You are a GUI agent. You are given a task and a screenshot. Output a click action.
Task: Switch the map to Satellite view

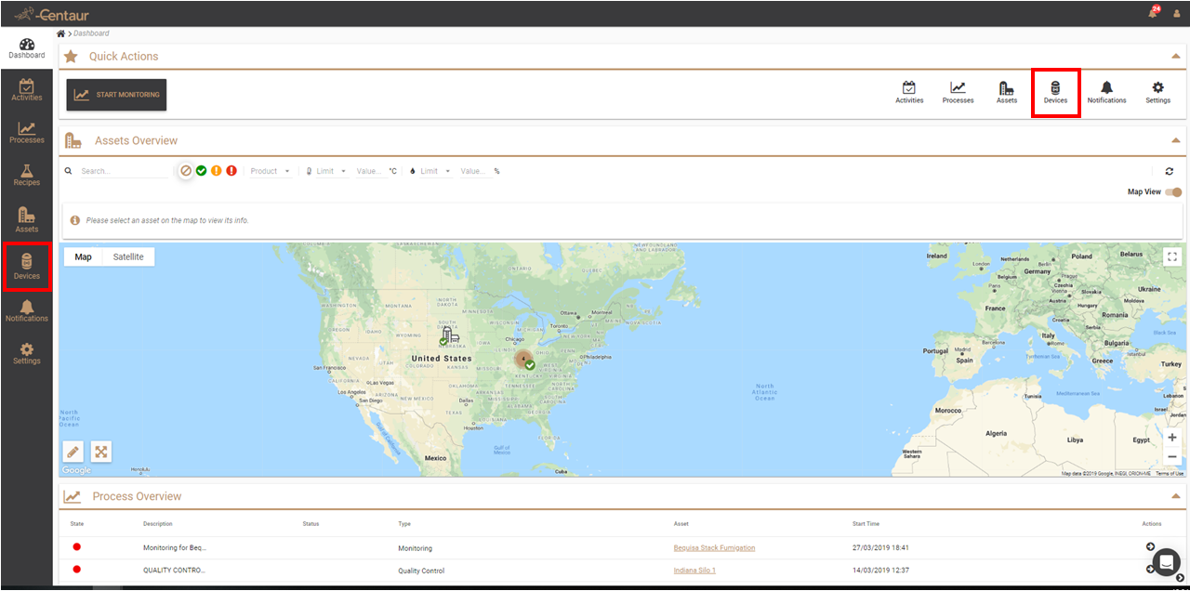128,256
